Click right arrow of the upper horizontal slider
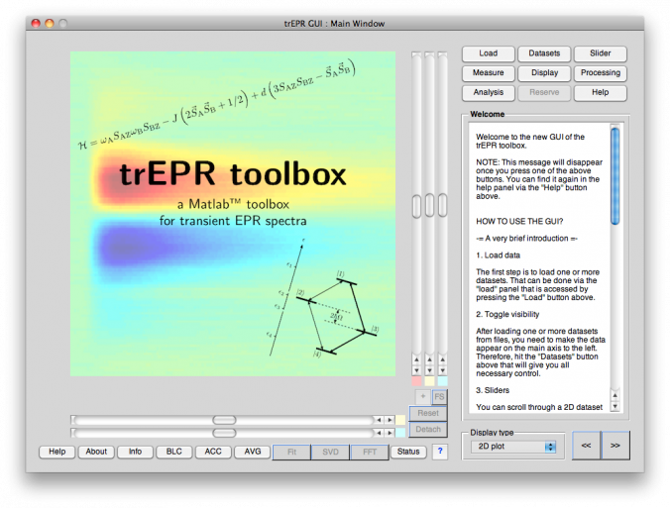The width and height of the screenshot is (670, 508). [390, 420]
